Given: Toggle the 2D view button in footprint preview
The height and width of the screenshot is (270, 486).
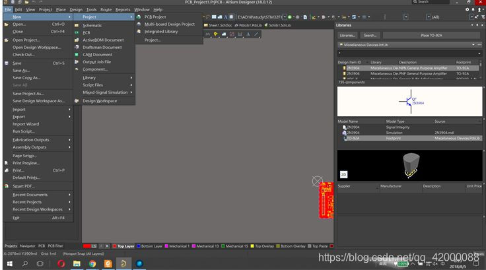Looking at the screenshot, I should point(343,176).
